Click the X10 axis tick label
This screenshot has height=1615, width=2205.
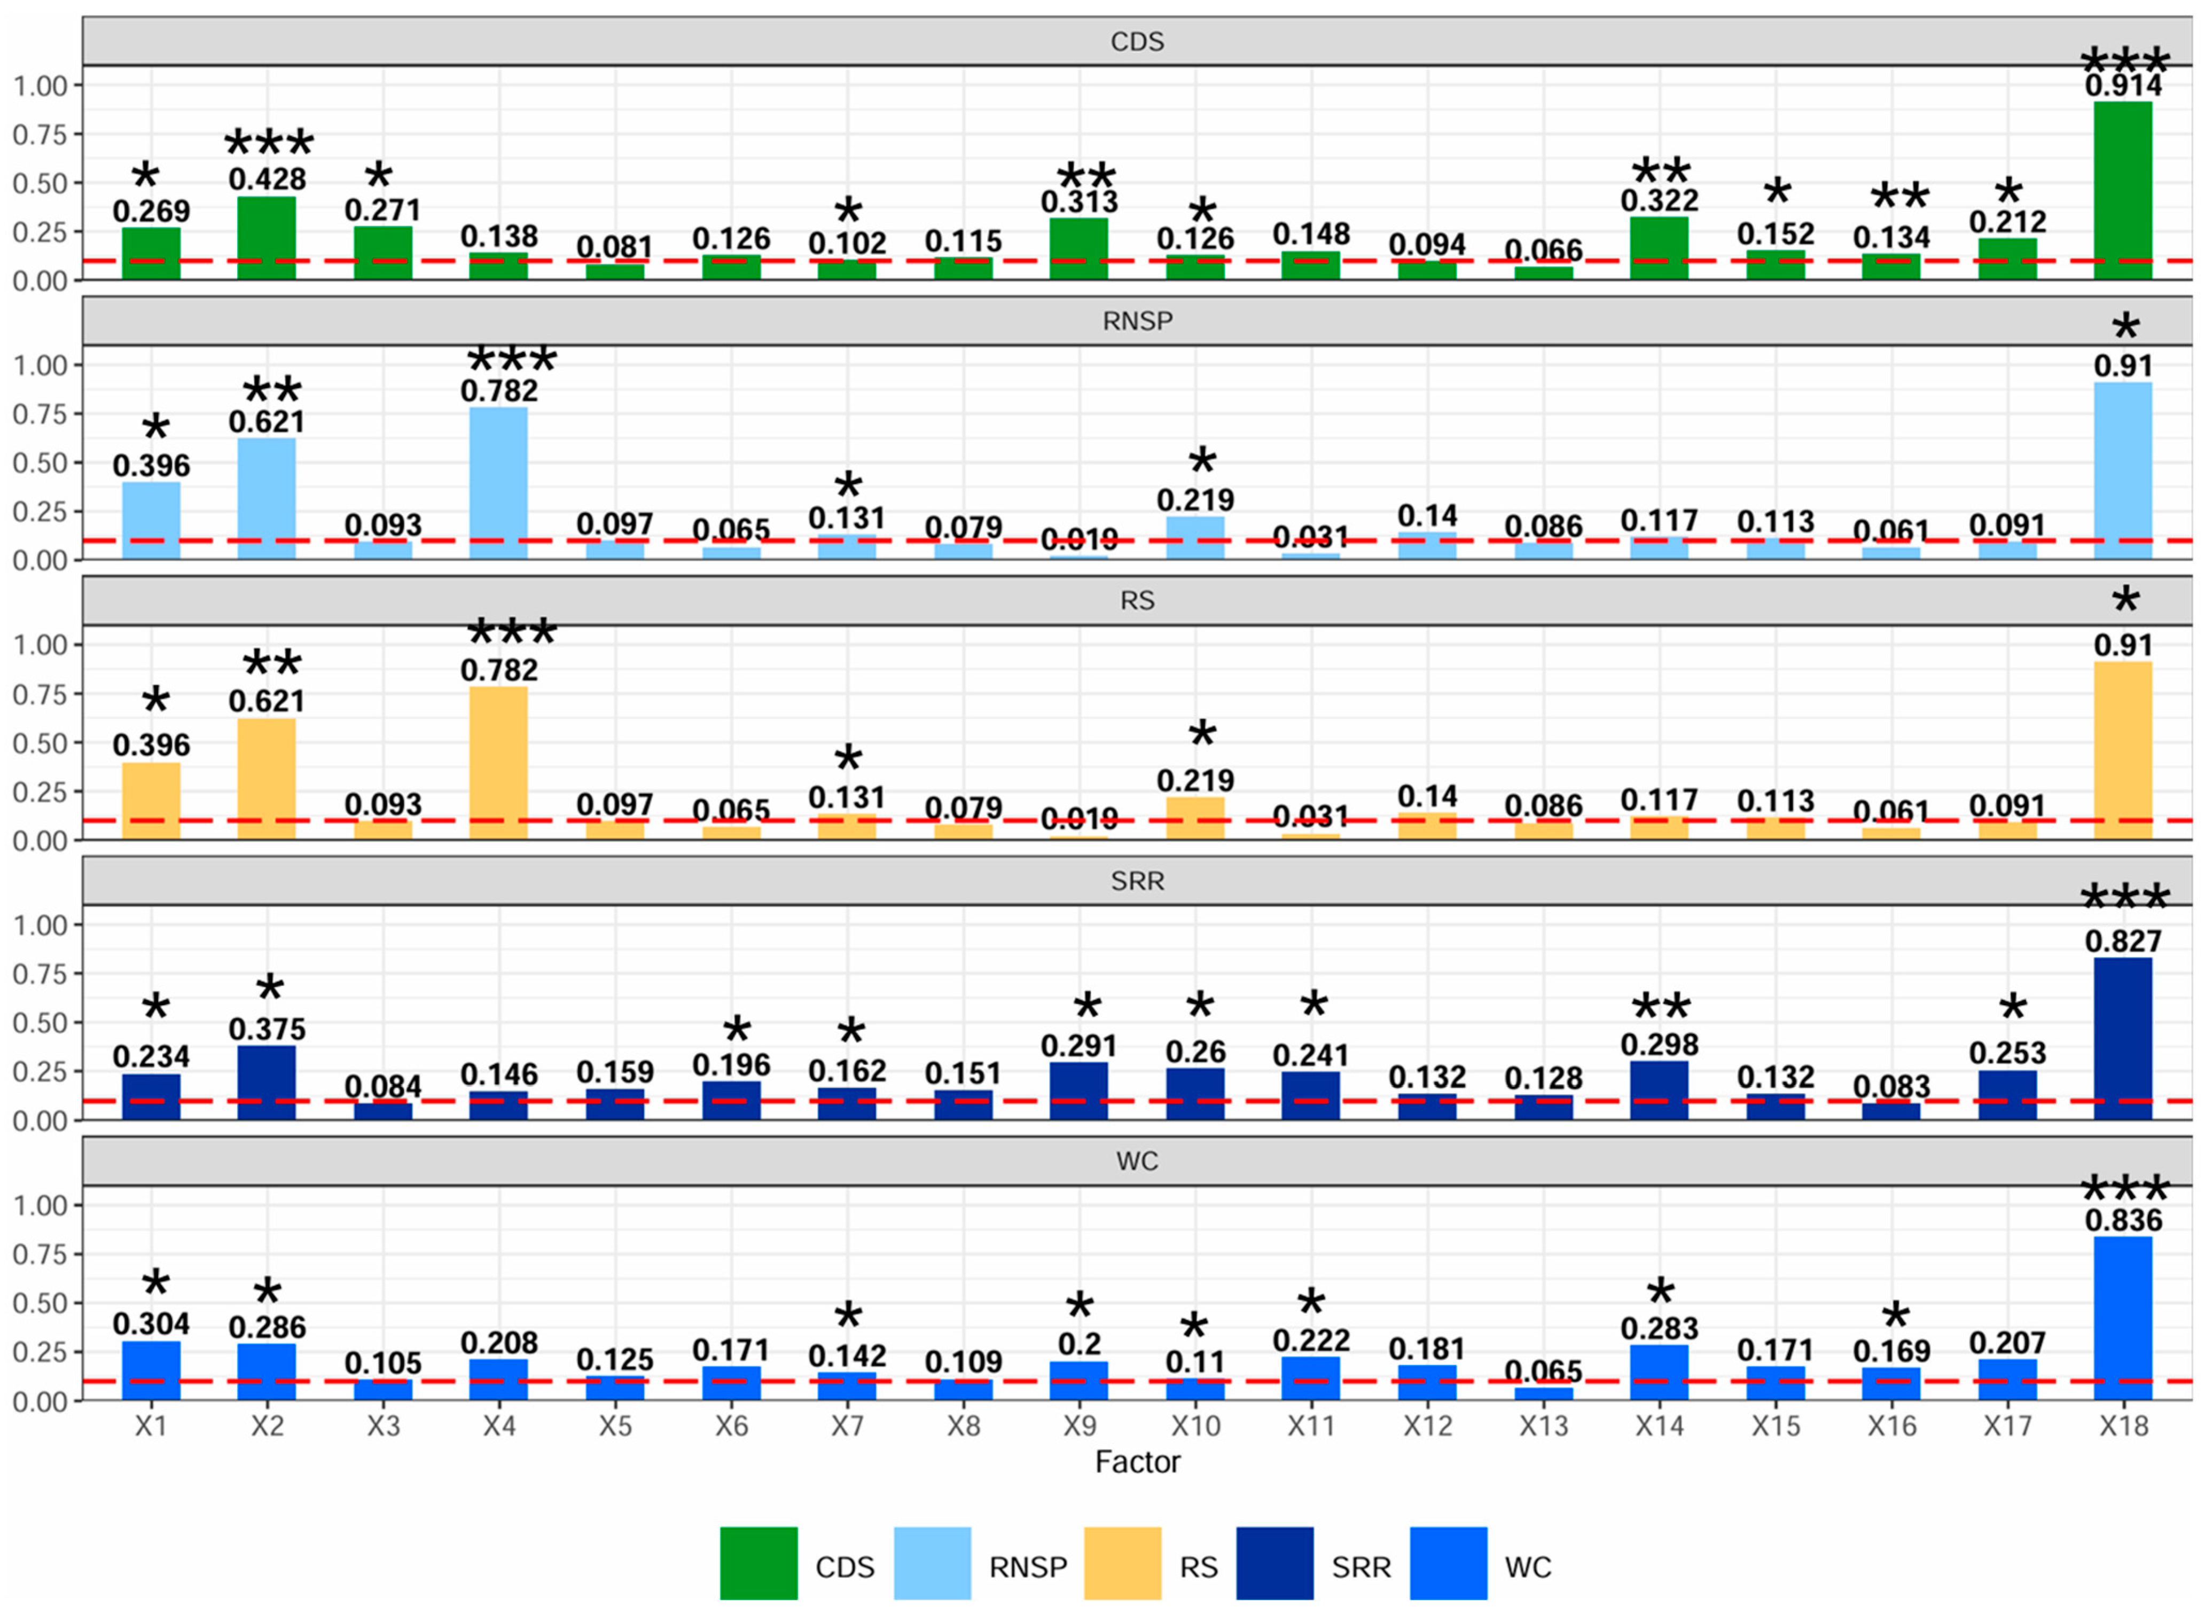point(1195,1426)
